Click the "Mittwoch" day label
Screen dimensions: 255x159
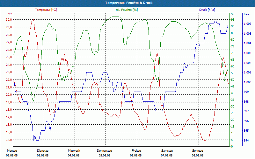[x=74, y=151]
